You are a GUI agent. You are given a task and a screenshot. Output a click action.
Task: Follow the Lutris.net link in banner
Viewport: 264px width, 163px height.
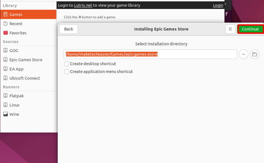tap(83, 5)
